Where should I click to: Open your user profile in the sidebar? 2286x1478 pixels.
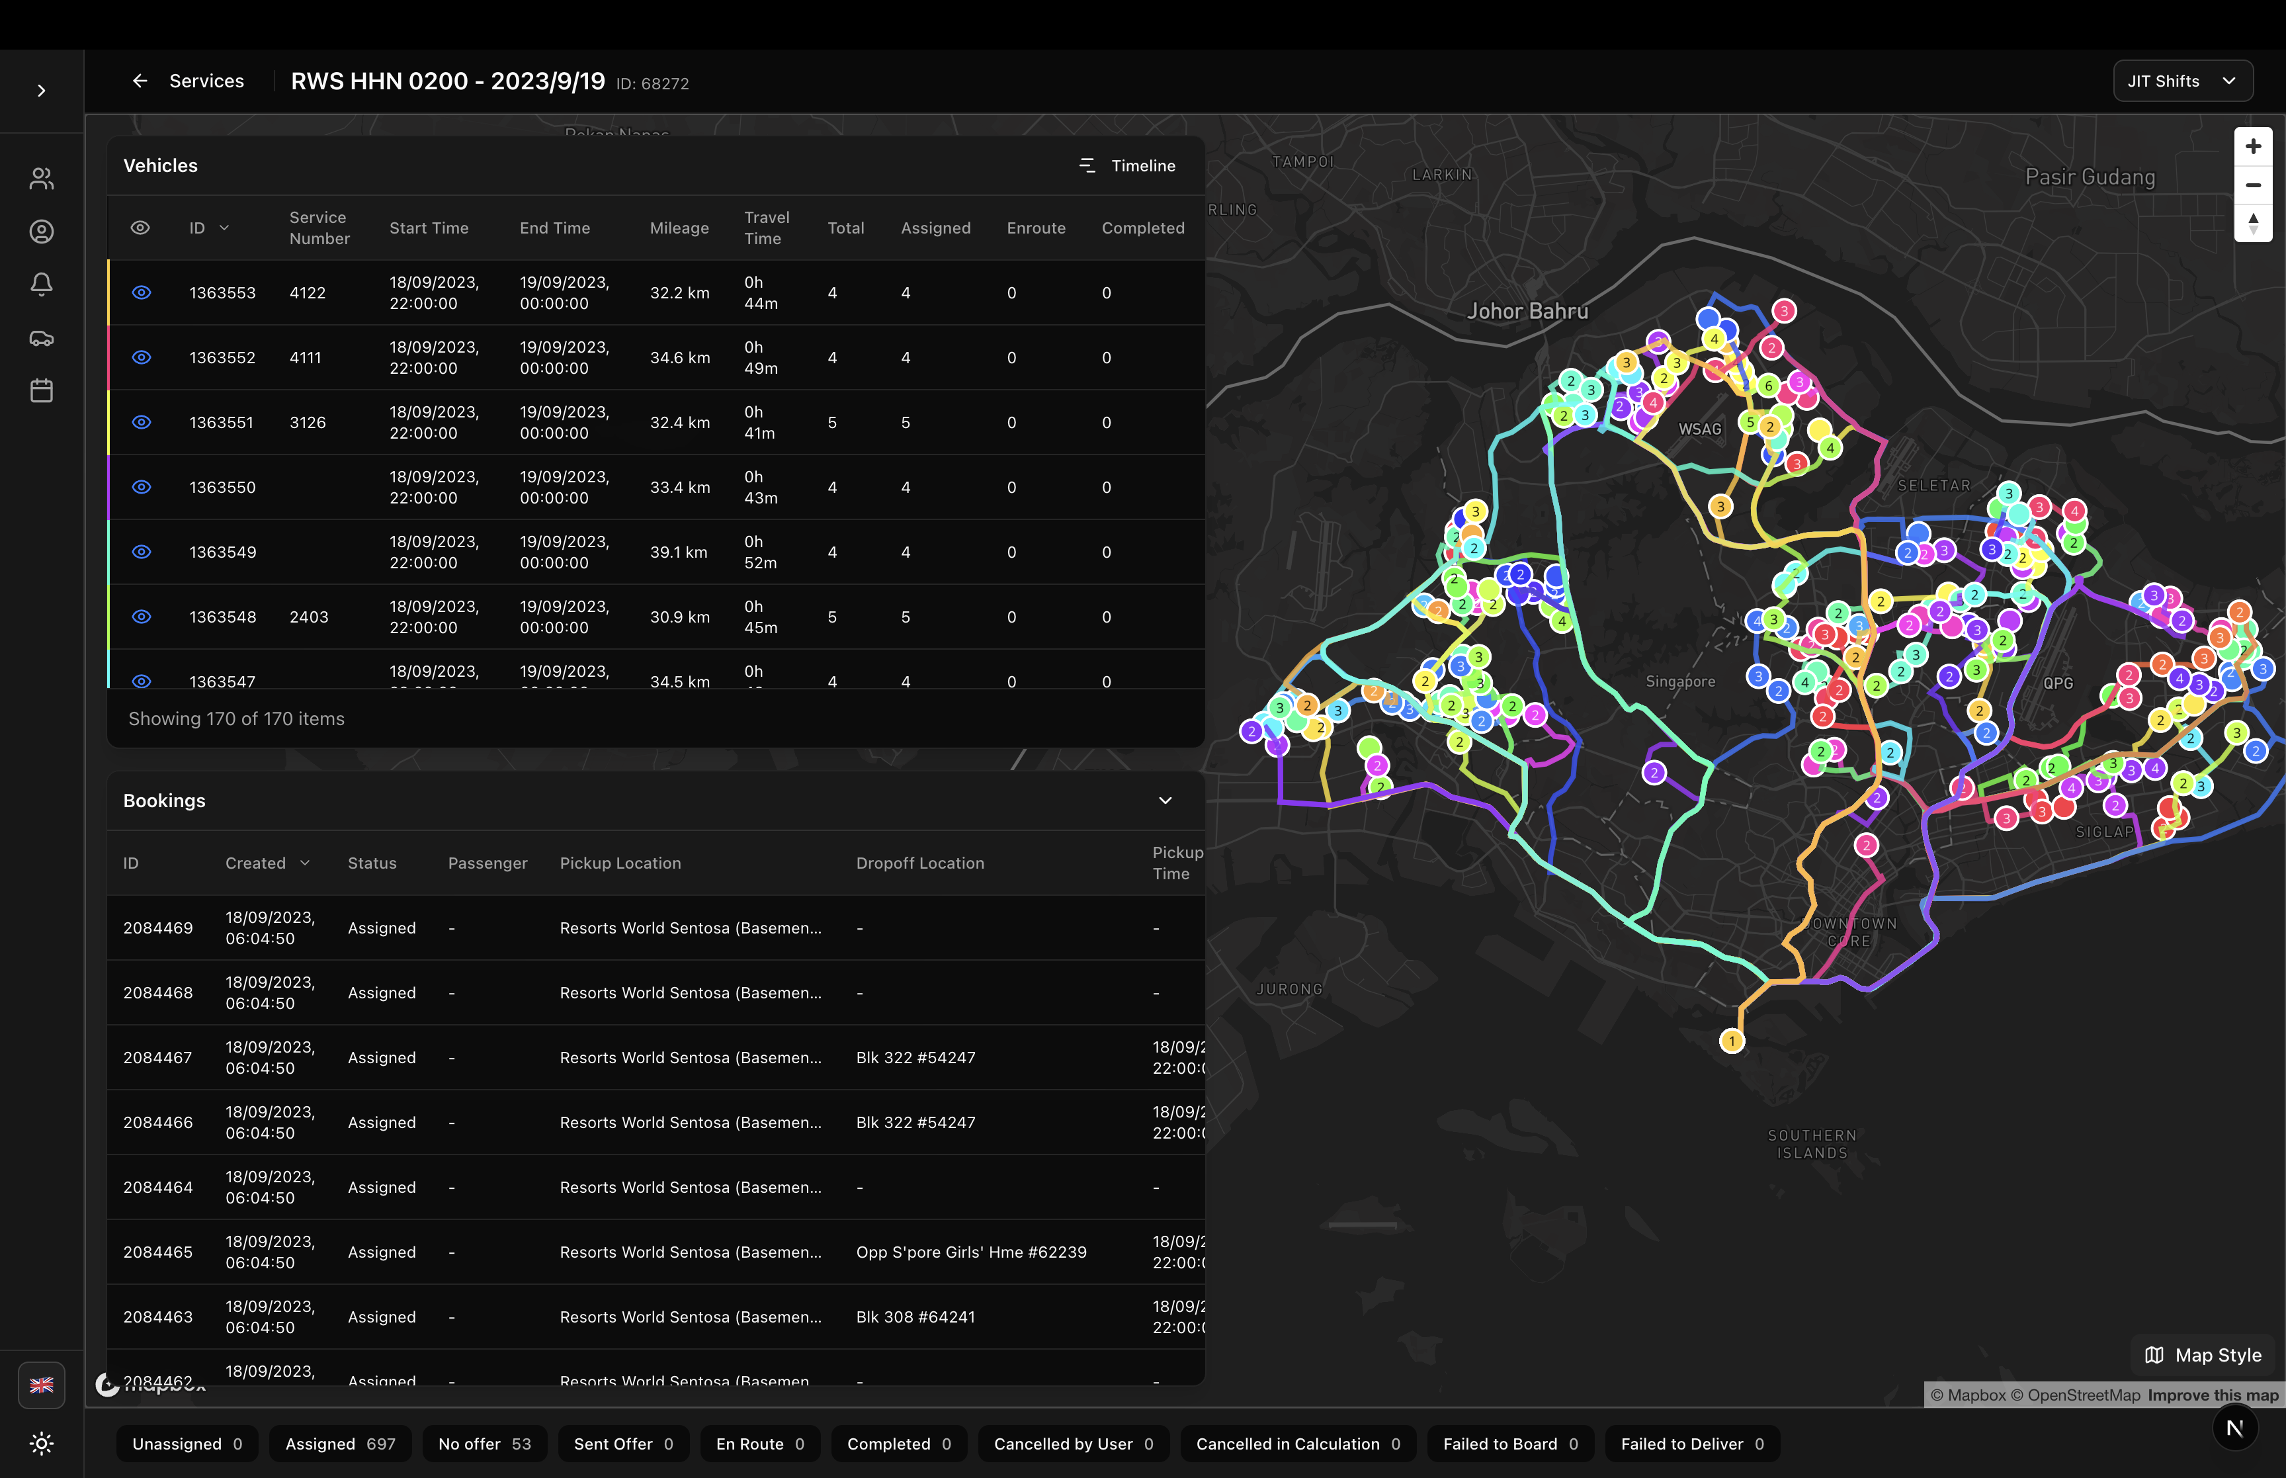pos(41,232)
